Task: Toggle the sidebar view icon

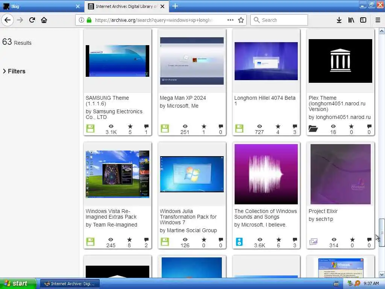Action: 363,20
